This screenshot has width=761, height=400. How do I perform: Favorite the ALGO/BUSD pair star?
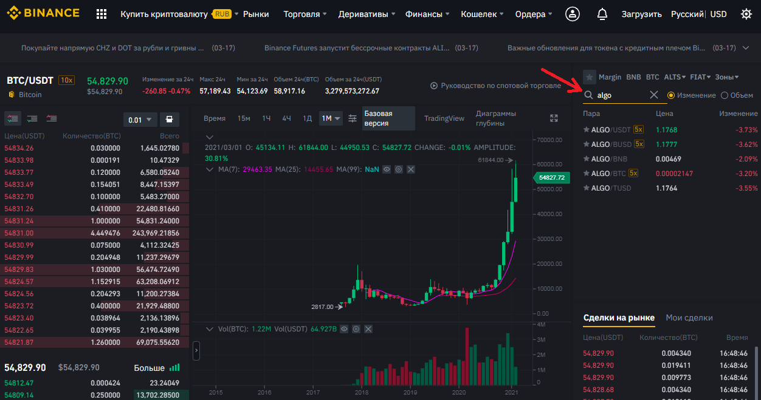coord(587,144)
